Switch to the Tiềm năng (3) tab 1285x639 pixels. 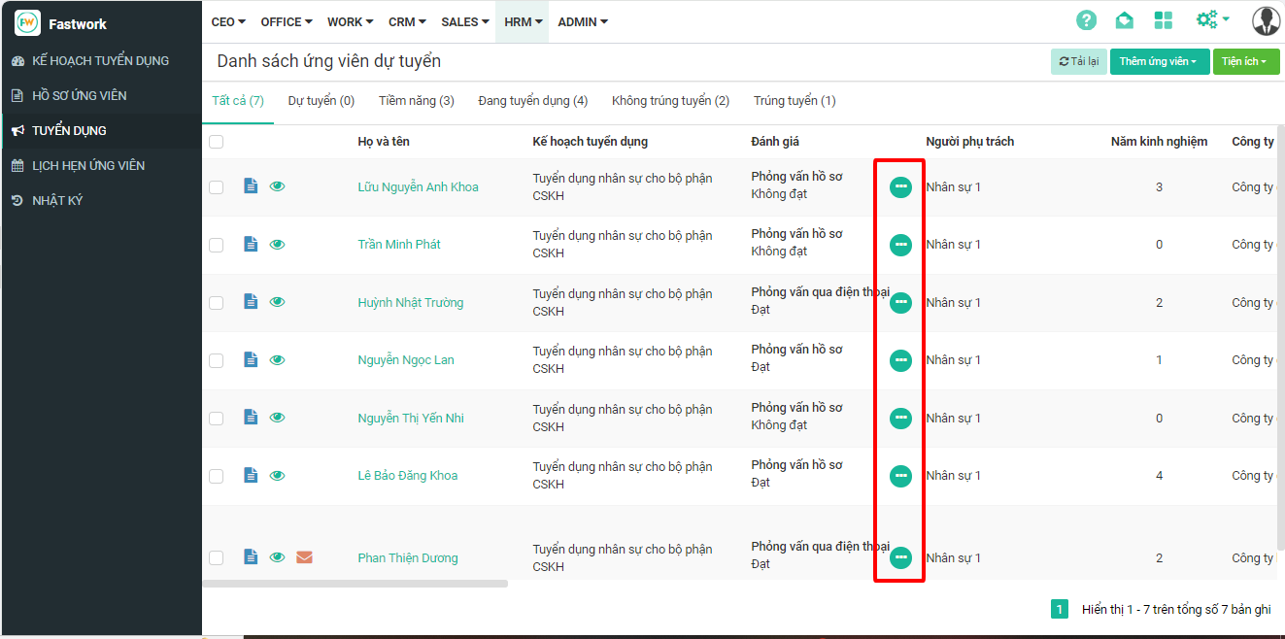point(416,101)
